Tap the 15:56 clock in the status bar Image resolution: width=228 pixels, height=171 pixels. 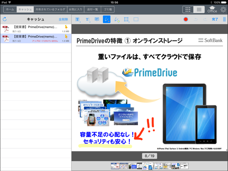pos(114,2)
